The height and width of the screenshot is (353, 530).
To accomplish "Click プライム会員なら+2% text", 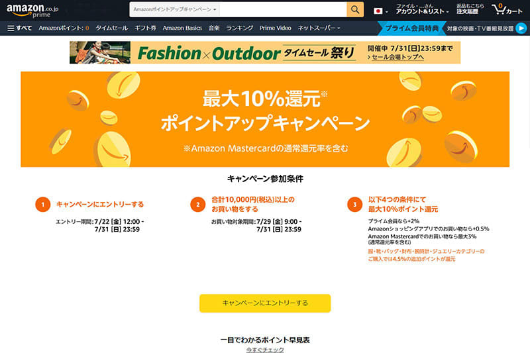I will click(x=394, y=221).
